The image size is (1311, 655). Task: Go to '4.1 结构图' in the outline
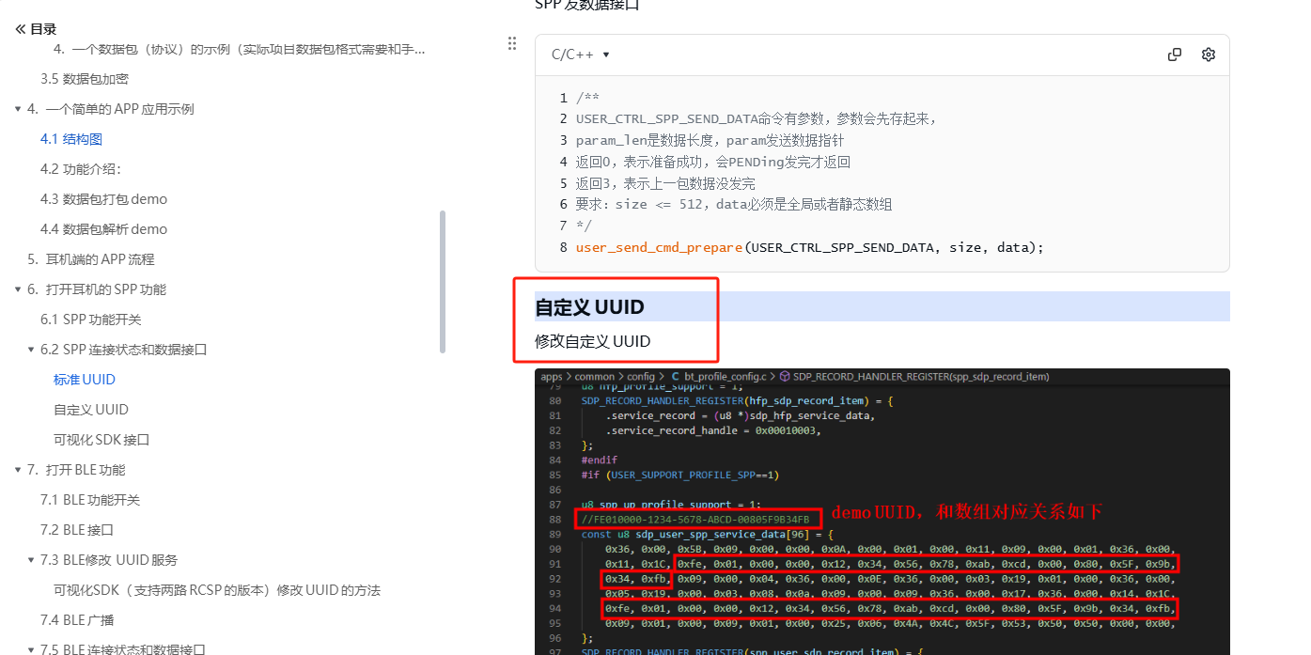coord(71,139)
